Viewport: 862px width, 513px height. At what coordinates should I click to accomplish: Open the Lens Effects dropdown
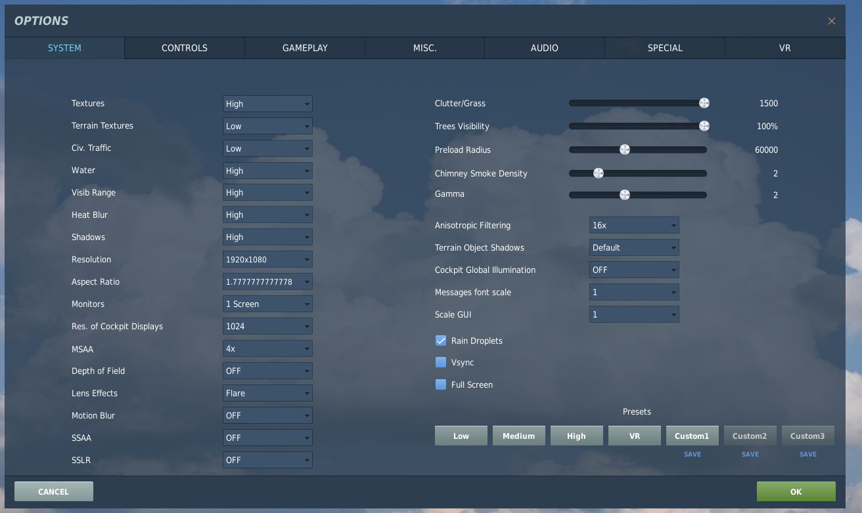tap(267, 393)
